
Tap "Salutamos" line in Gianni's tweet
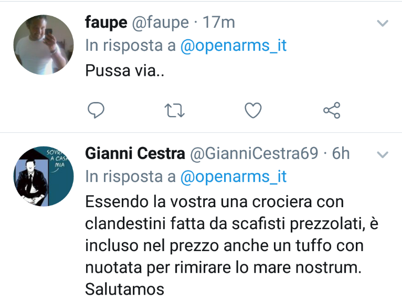pos(124,289)
